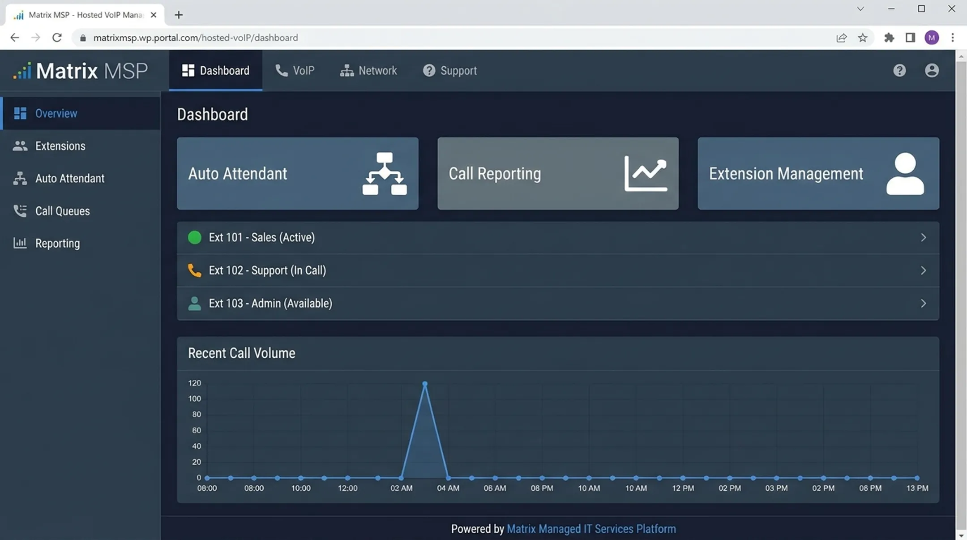The image size is (967, 540).
Task: Click the browser address bar URL
Action: [x=196, y=38]
